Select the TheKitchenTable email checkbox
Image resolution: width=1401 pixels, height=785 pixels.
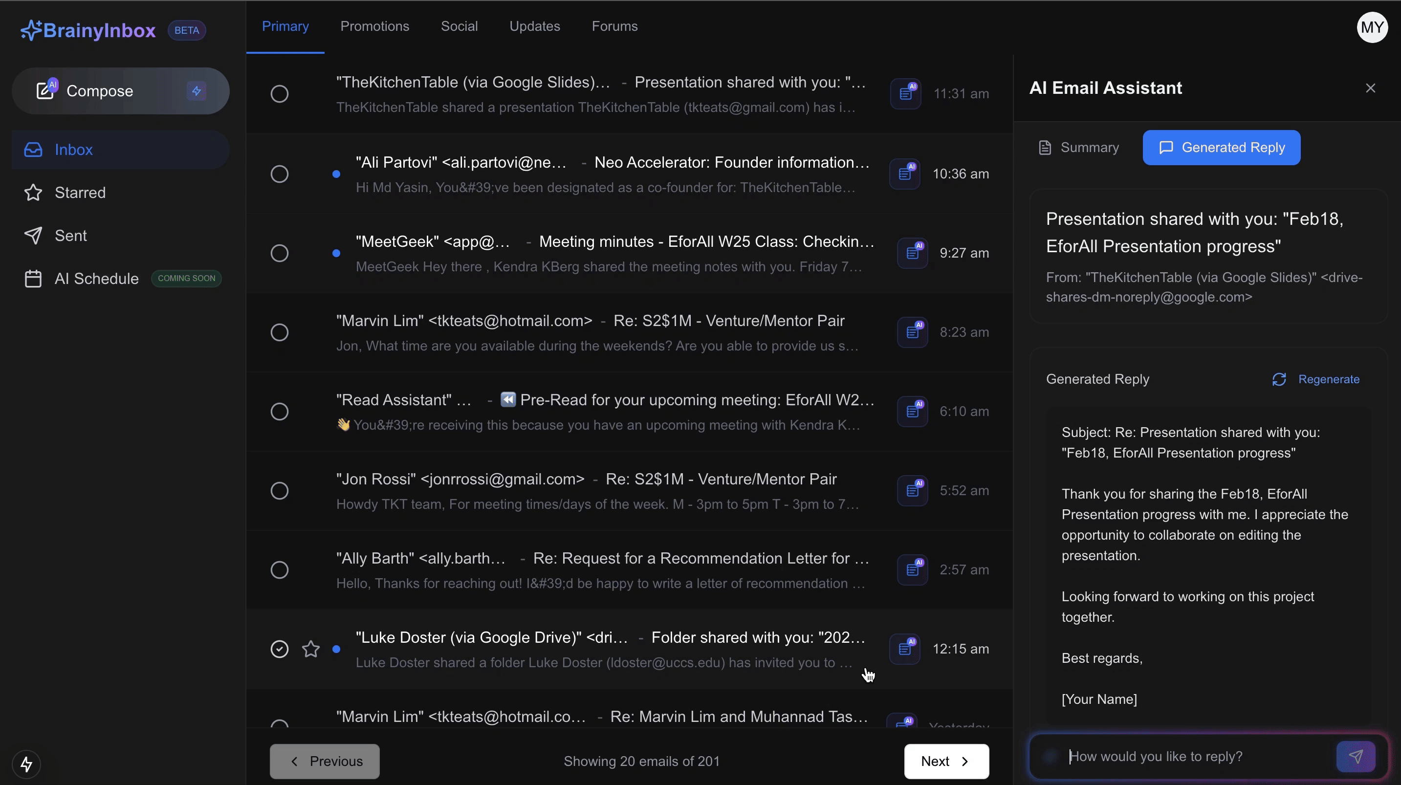coord(280,93)
